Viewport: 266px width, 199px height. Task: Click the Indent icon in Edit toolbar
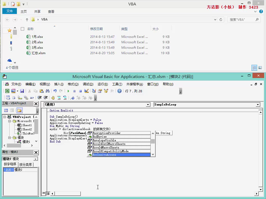(39, 98)
